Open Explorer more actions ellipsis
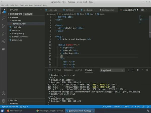Viewport: 151px width, 113px height. click(x=41, y=10)
